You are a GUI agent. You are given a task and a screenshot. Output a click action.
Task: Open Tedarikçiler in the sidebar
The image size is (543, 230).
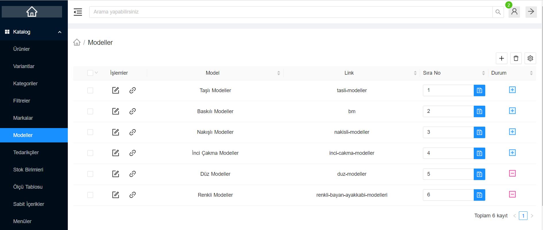34,152
